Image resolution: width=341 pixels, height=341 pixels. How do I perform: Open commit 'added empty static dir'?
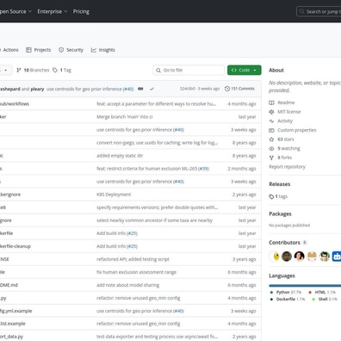(x=120, y=156)
